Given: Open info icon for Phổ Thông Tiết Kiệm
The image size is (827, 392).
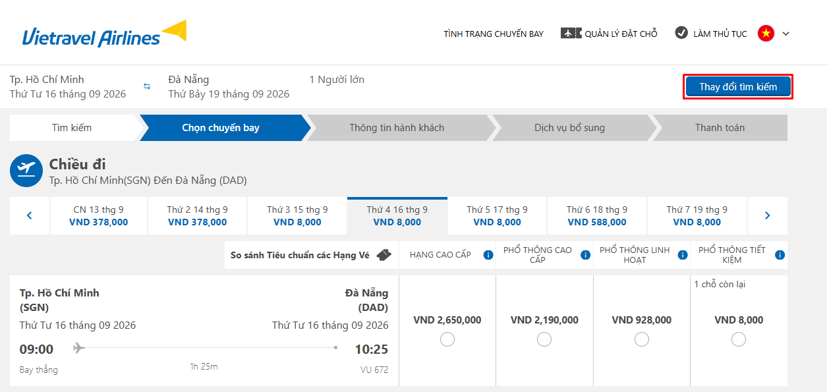Looking at the screenshot, I should [780, 255].
